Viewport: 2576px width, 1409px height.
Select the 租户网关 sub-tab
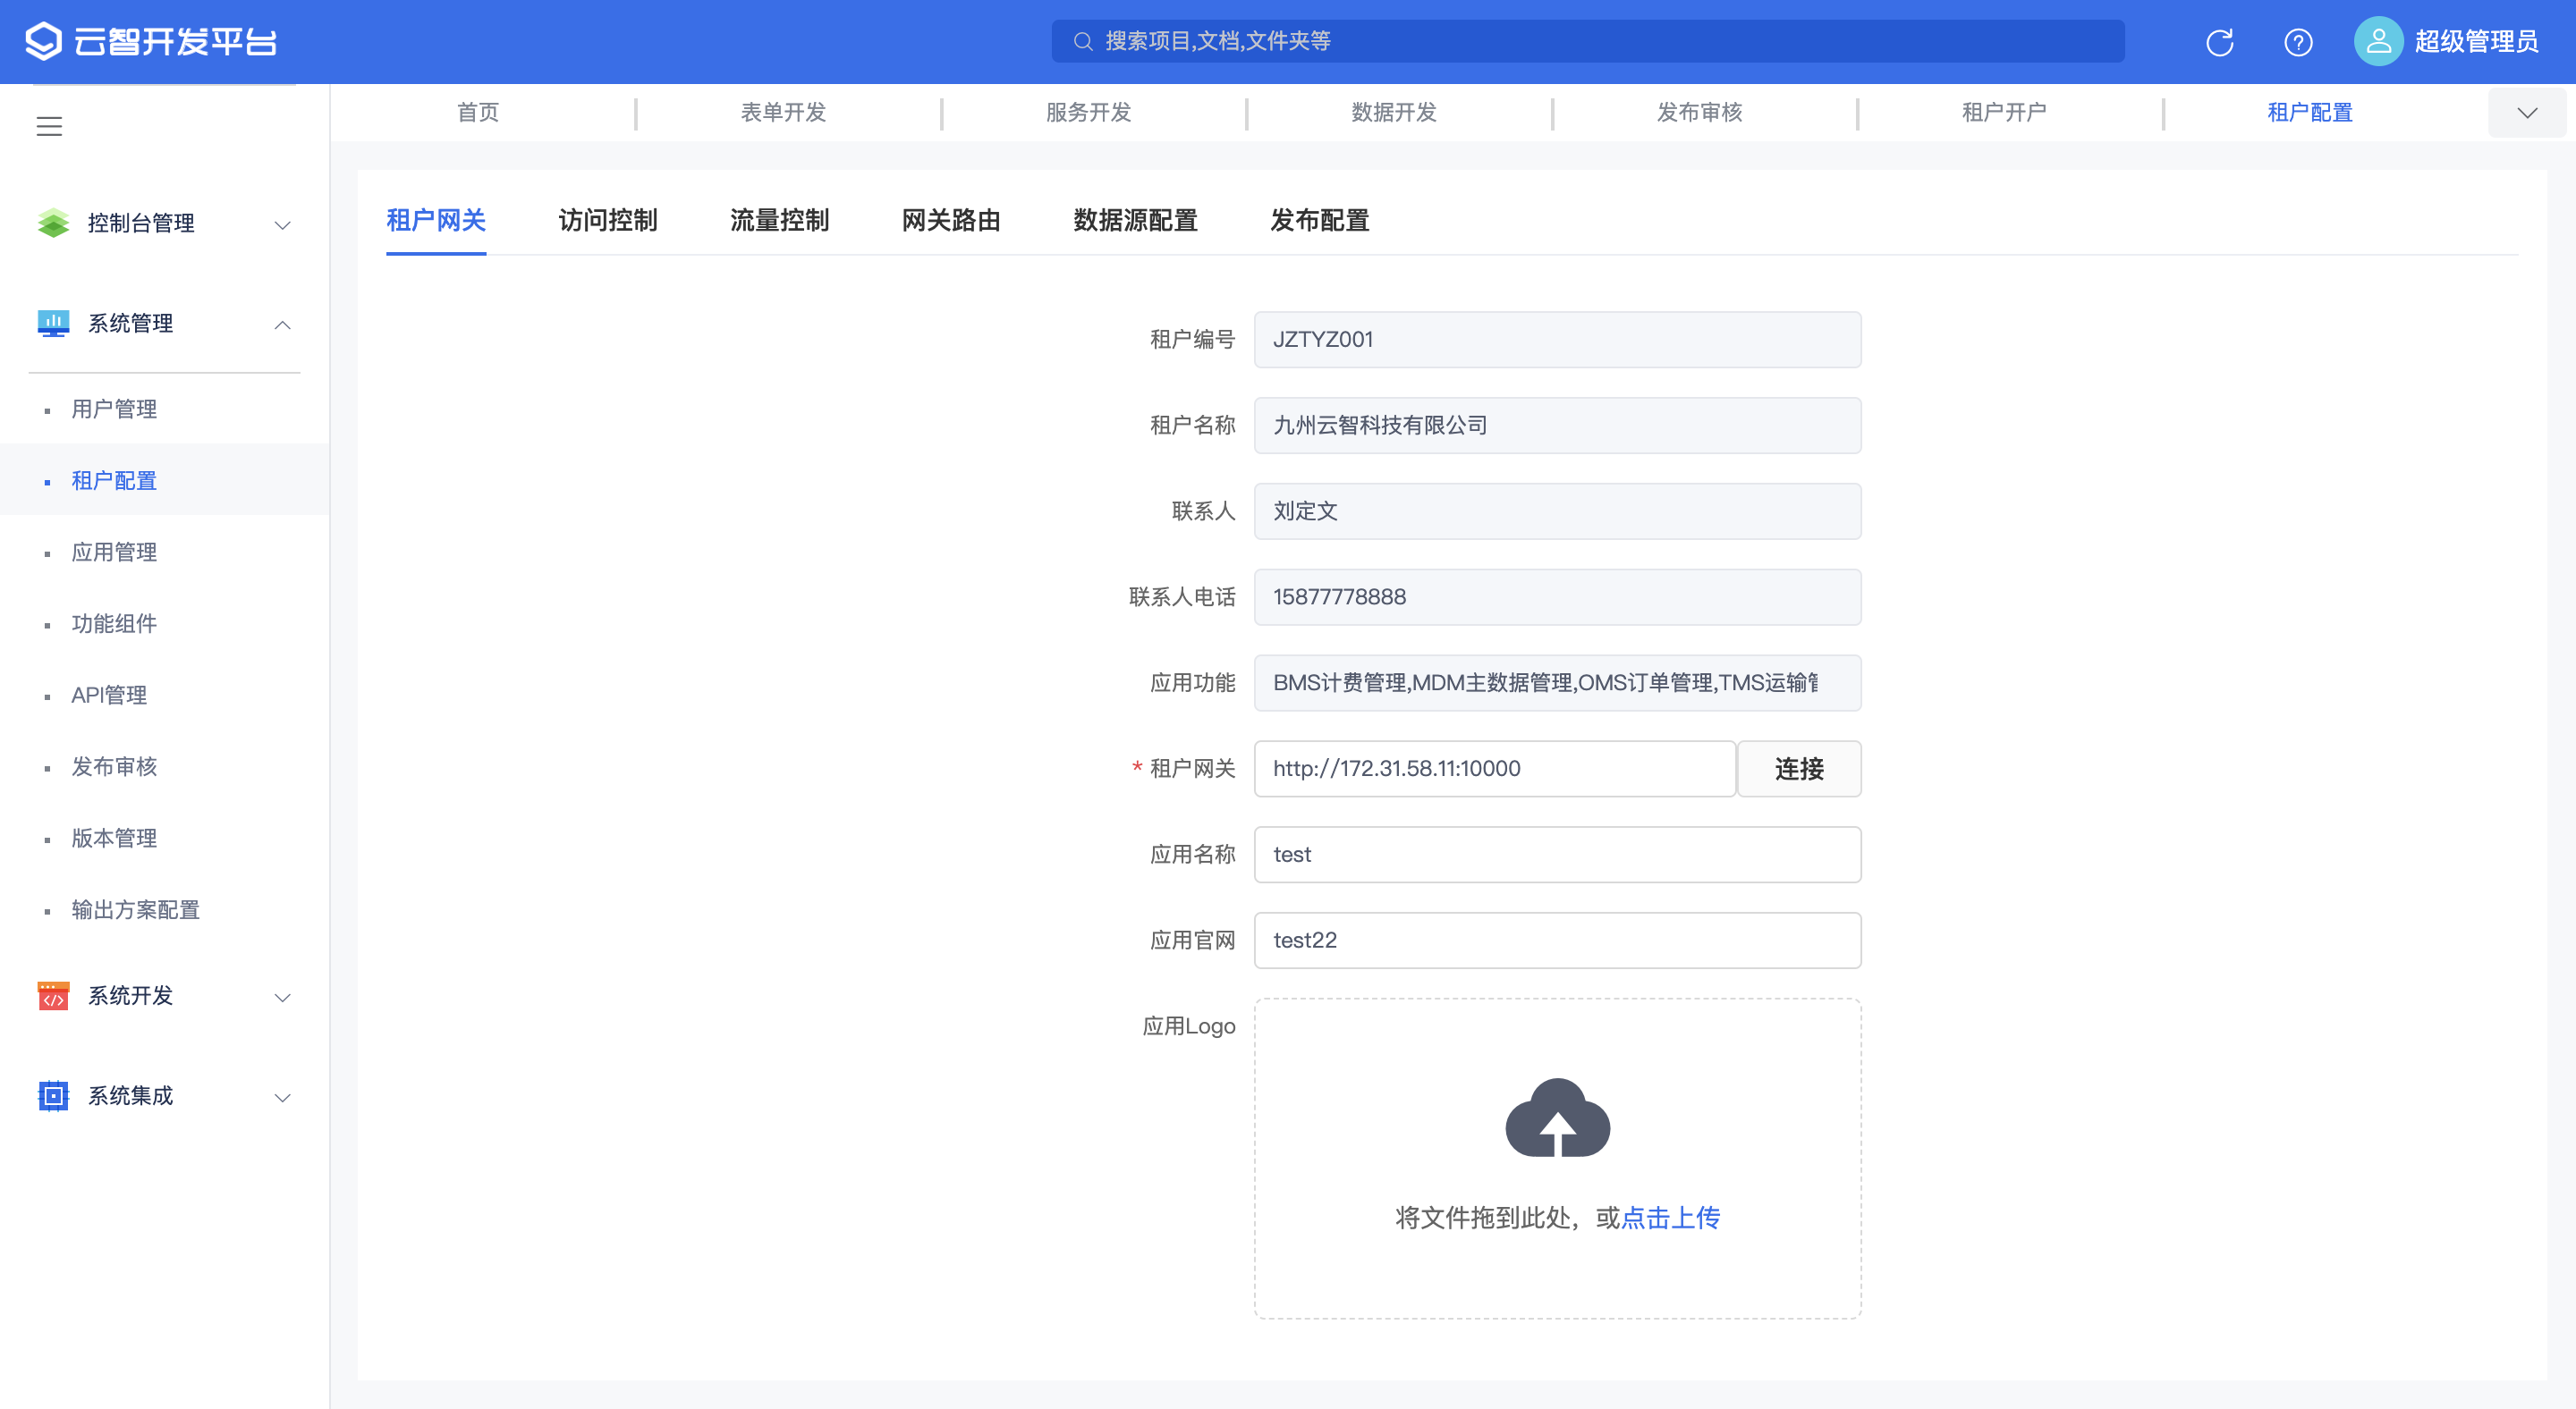pyautogui.click(x=436, y=220)
